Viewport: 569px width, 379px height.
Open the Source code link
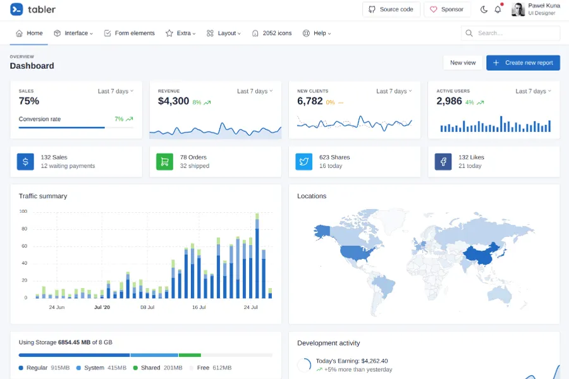391,9
